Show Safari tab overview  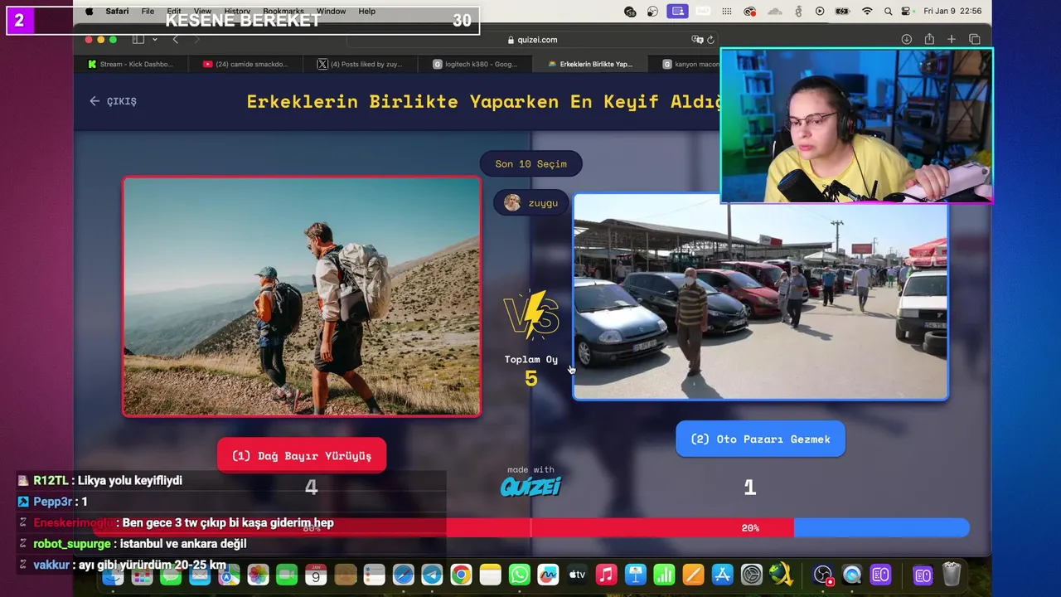point(975,40)
